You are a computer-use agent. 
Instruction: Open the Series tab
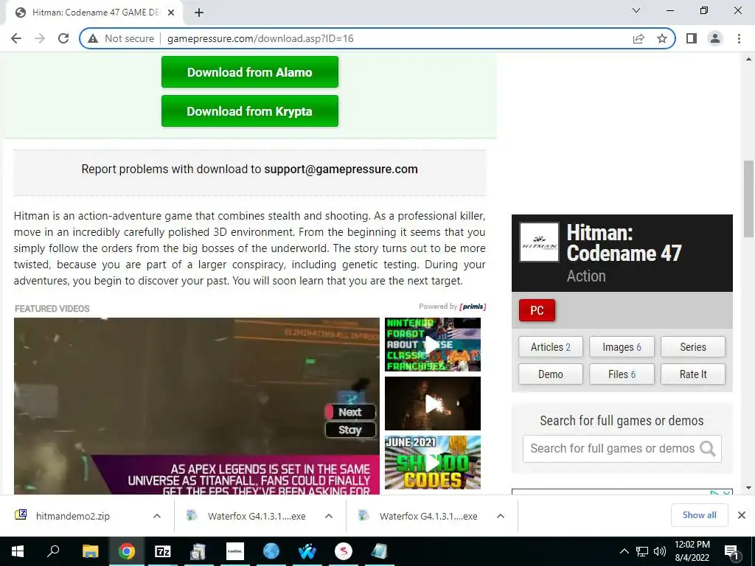click(693, 347)
